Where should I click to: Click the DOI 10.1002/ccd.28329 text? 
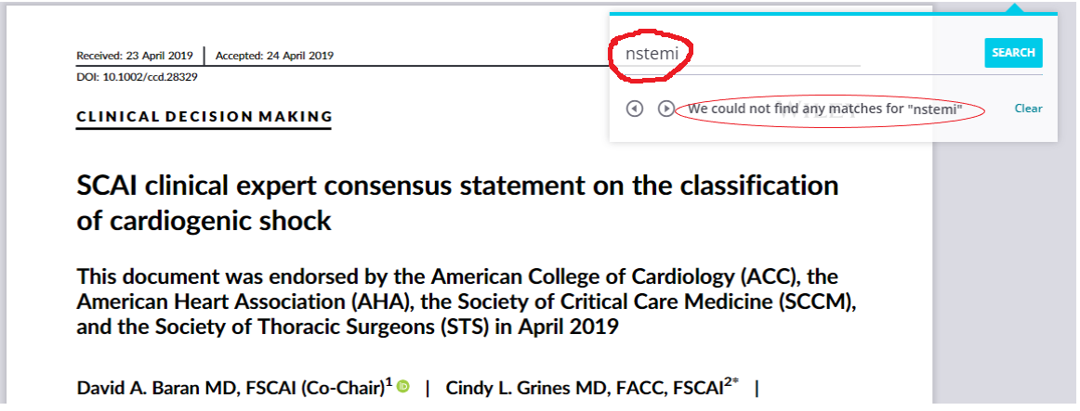coord(137,77)
